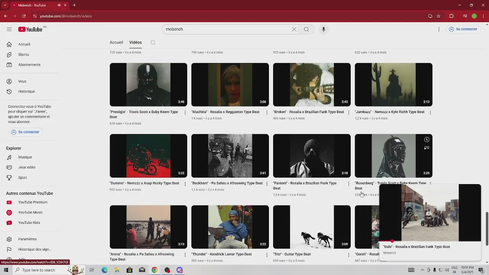Image resolution: width=489 pixels, height=275 pixels.
Task: Show hidden system tray icons chevron
Action: 422,270
